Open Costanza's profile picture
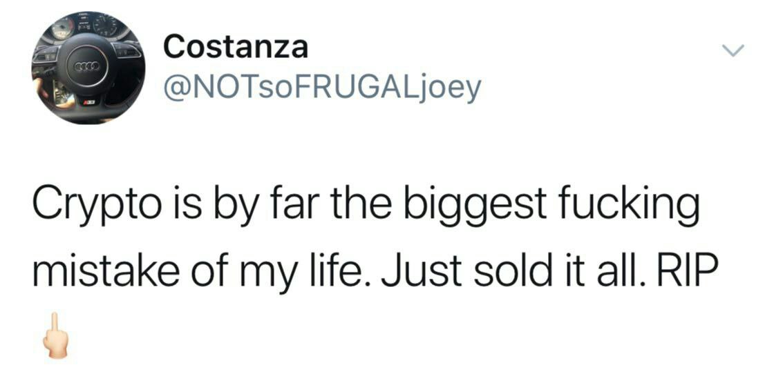The width and height of the screenshot is (774, 385). pyautogui.click(x=88, y=68)
